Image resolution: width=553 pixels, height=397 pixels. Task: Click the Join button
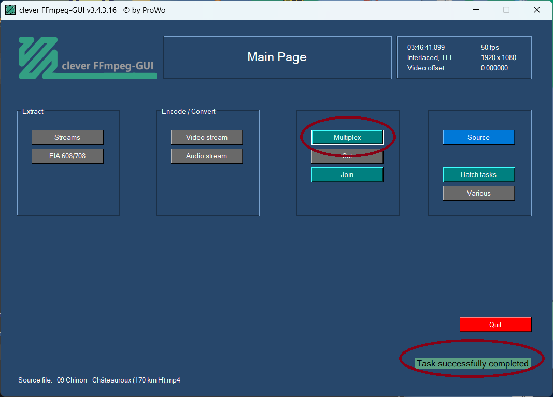point(347,175)
